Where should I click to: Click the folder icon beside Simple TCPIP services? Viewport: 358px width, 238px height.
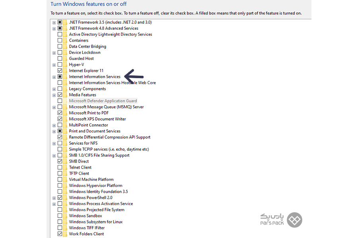[65, 149]
